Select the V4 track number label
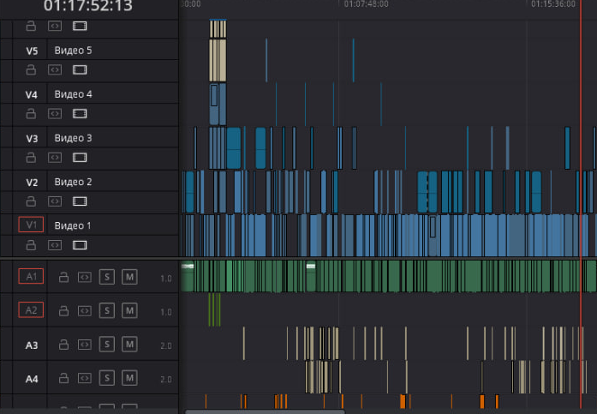Viewport: 597px width, 414px height. [31, 94]
